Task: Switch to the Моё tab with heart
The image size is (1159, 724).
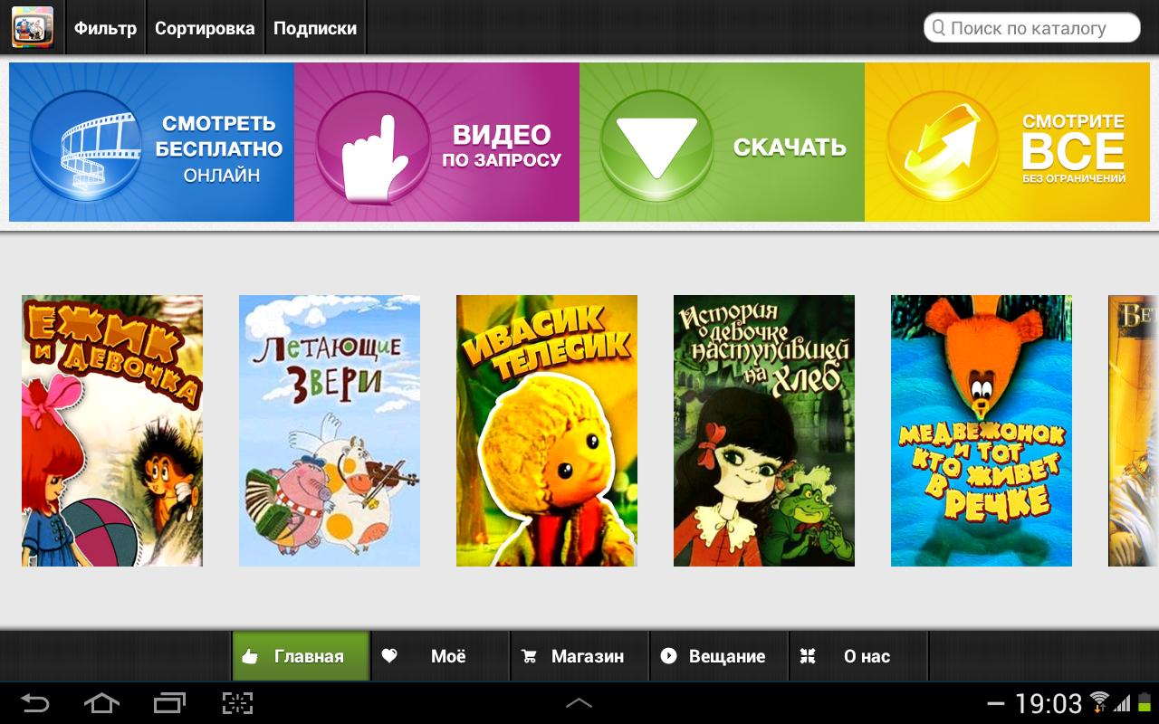Action: tap(440, 656)
